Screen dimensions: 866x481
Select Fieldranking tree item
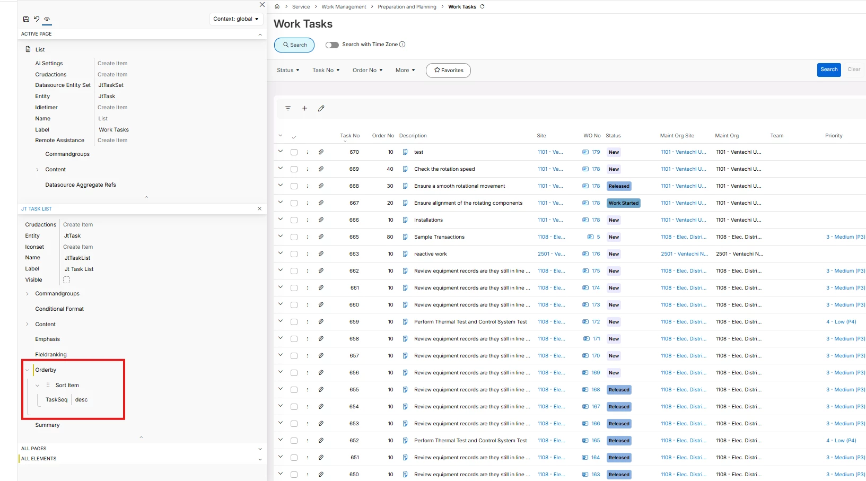(x=51, y=355)
